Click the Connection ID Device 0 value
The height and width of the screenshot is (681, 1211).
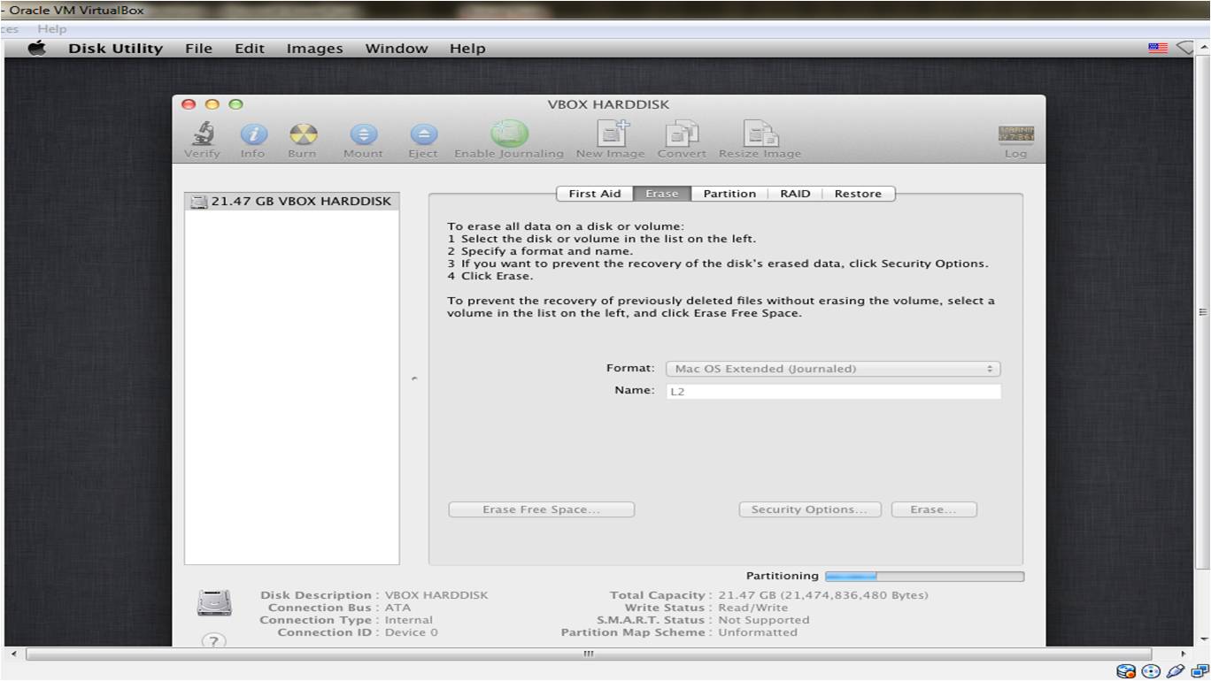click(412, 632)
